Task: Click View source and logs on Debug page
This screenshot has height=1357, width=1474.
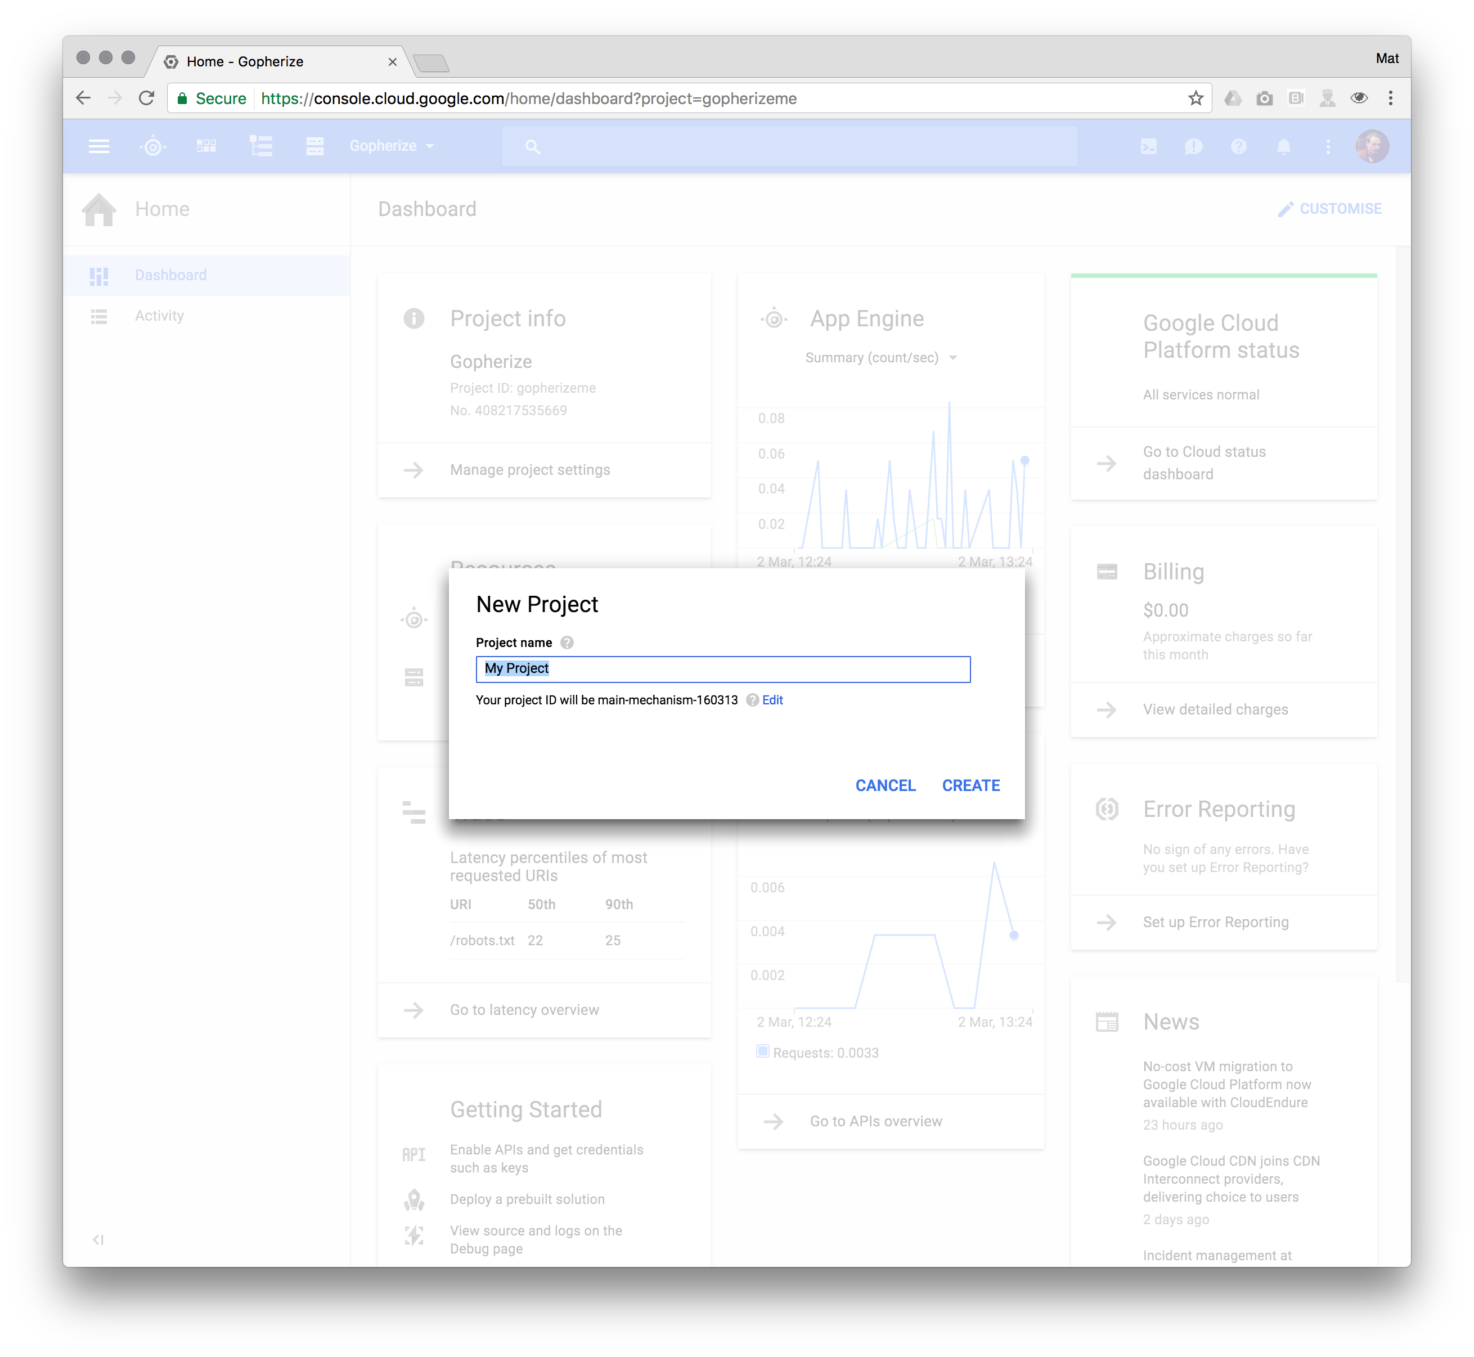Action: (536, 1239)
